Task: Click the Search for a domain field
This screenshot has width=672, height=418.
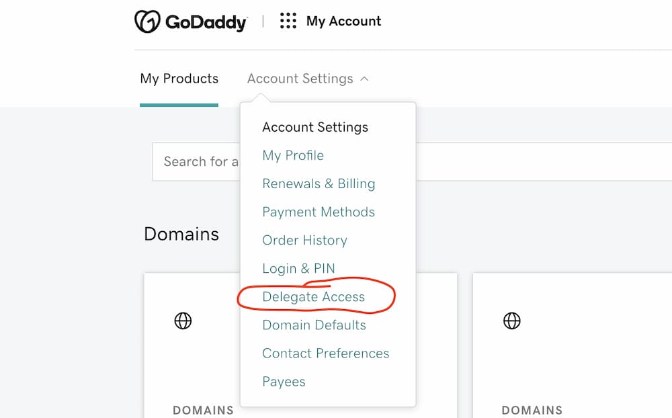Action: (196, 162)
